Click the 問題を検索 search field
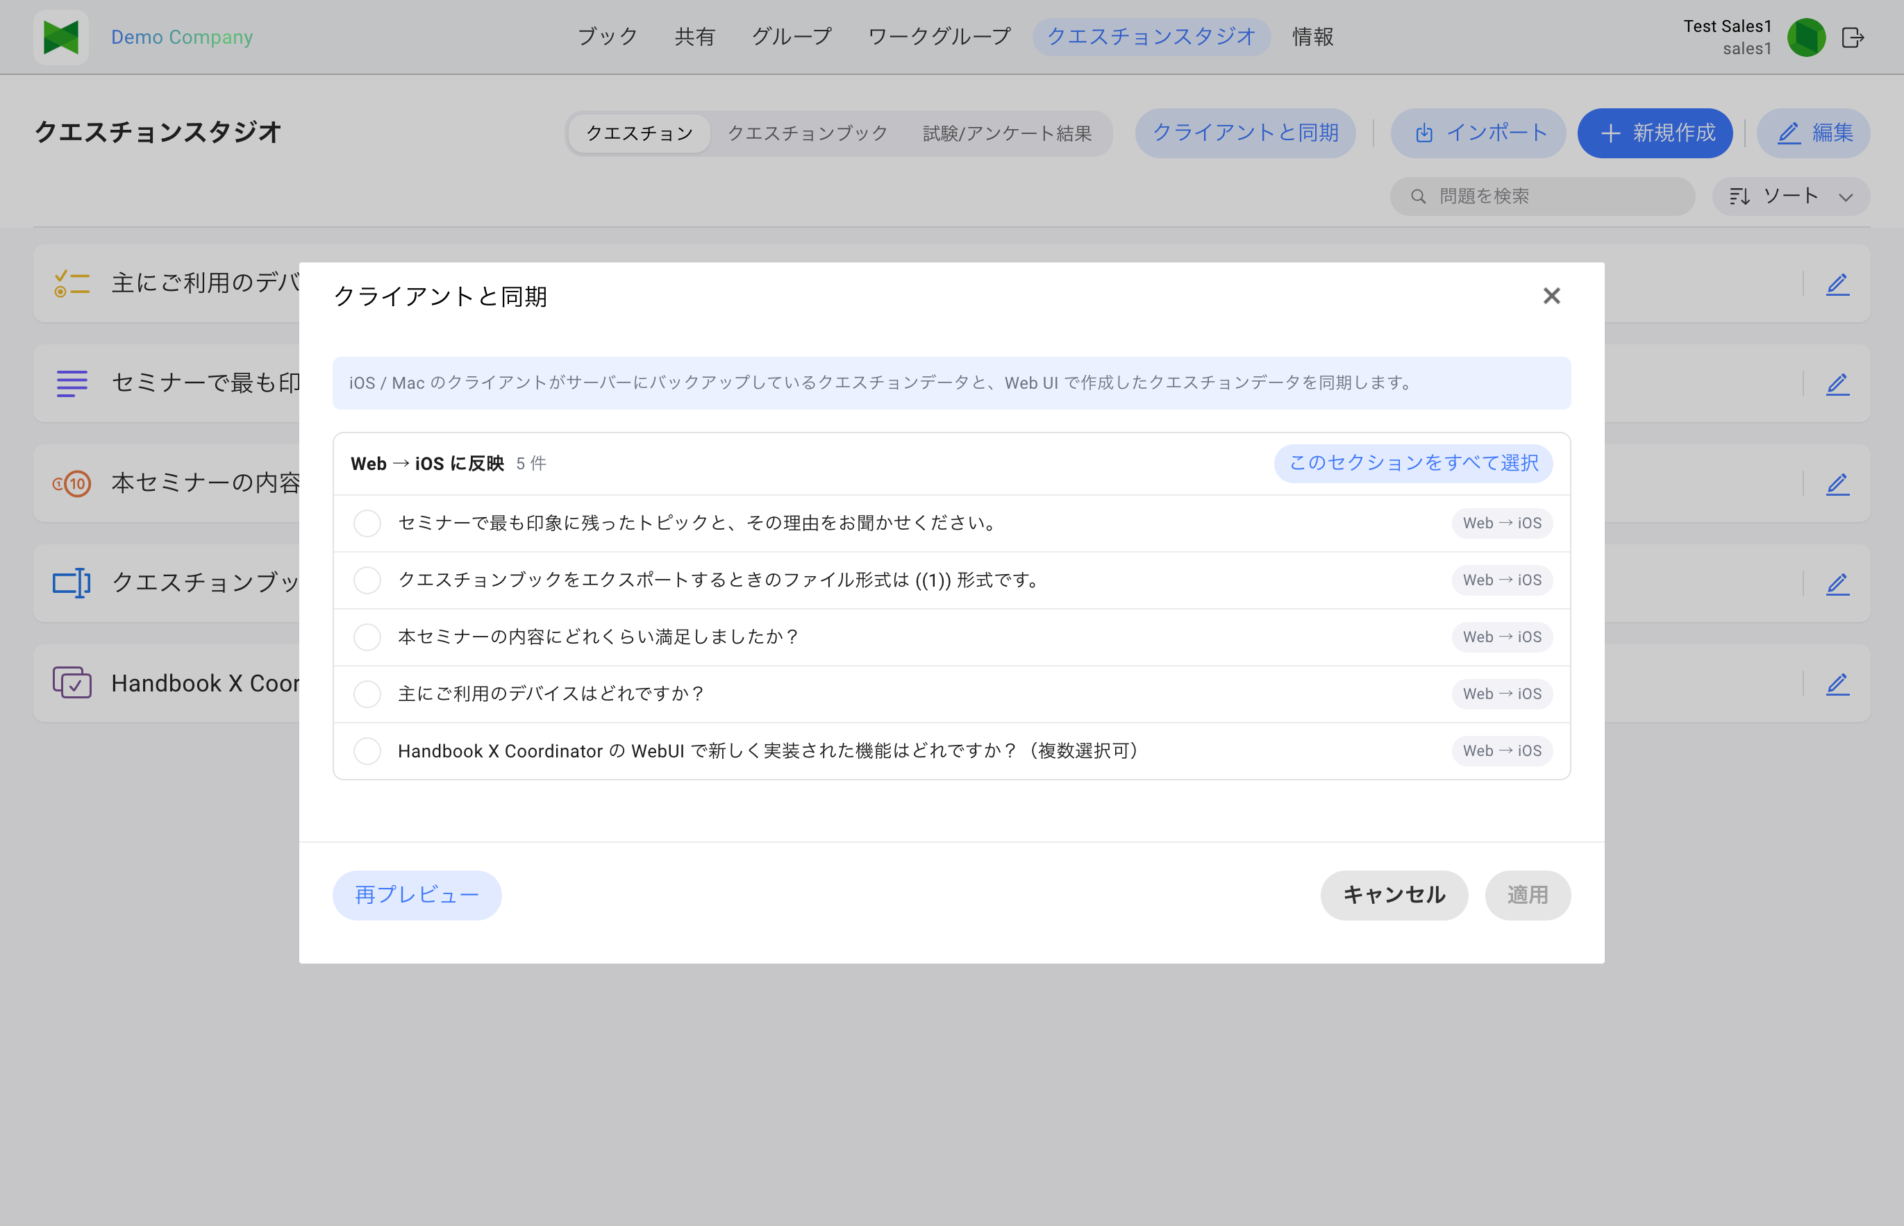 [1542, 196]
